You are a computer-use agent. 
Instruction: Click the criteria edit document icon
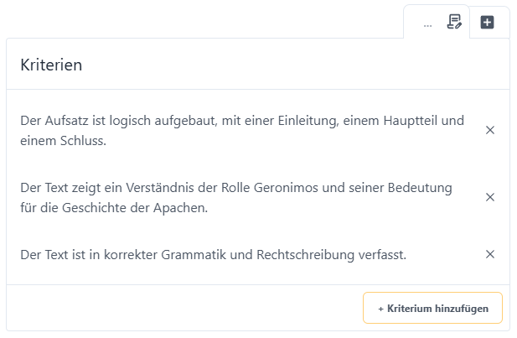pos(454,22)
